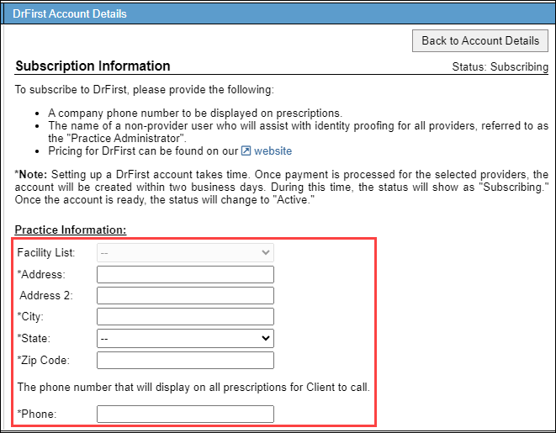Click the company phone number bullet text

pyautogui.click(x=195, y=114)
